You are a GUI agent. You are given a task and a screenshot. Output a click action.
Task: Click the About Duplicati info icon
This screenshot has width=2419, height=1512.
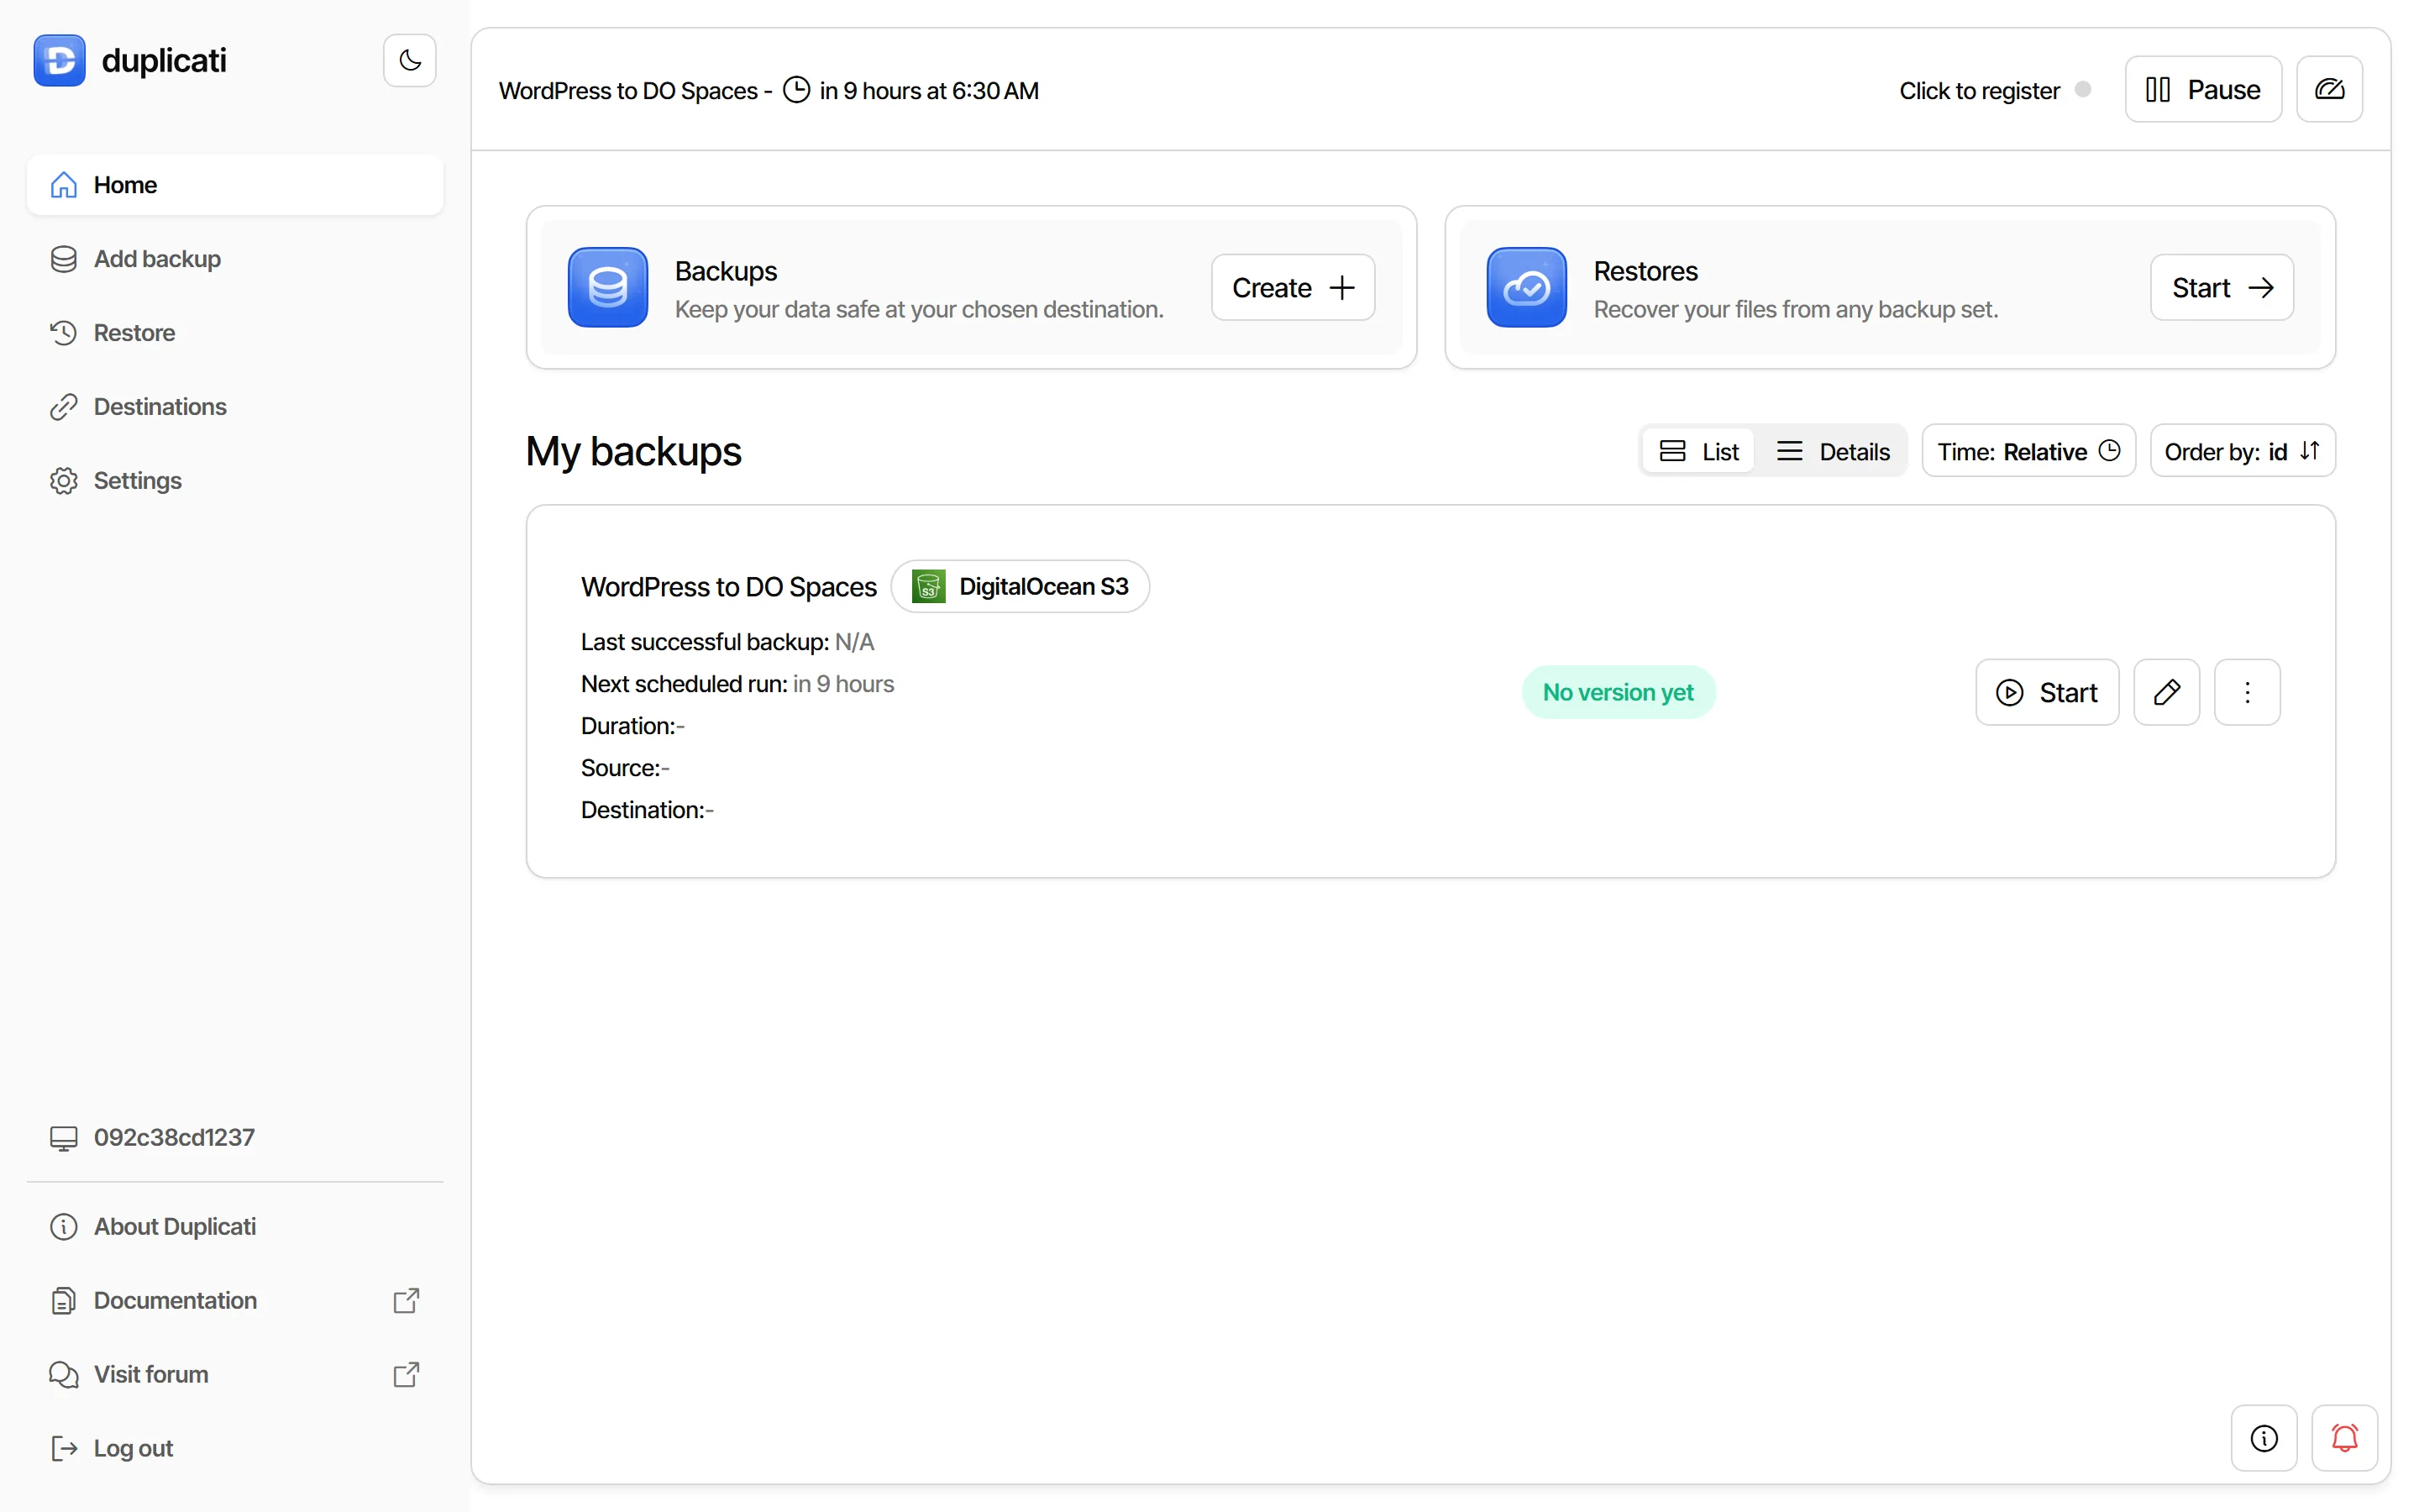tap(63, 1226)
